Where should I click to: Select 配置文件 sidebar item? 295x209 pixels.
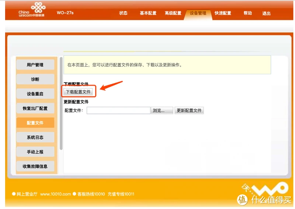(35, 123)
